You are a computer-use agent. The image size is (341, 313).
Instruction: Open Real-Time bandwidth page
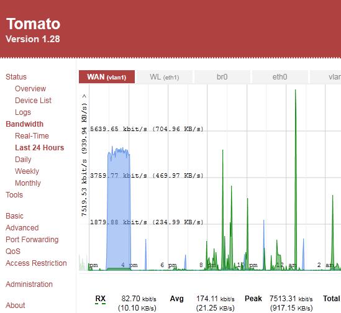click(32, 136)
